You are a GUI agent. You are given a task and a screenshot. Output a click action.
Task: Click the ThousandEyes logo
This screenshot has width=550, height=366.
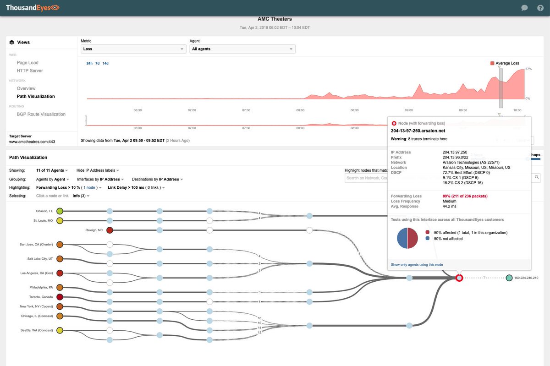pyautogui.click(x=33, y=7)
